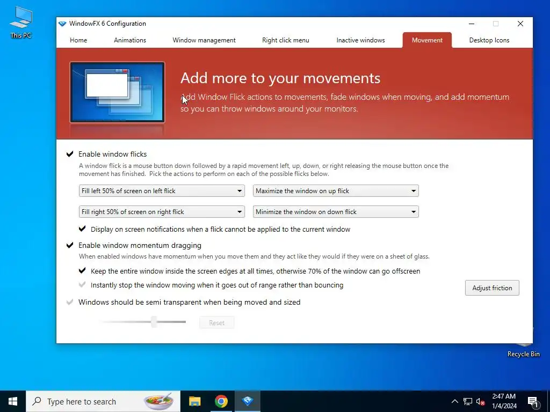Toggle Enable window momentum dragging checkbox
550x412 pixels.
pyautogui.click(x=70, y=245)
